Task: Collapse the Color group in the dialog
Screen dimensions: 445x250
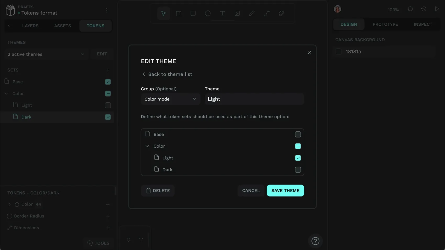Action: pyautogui.click(x=147, y=146)
